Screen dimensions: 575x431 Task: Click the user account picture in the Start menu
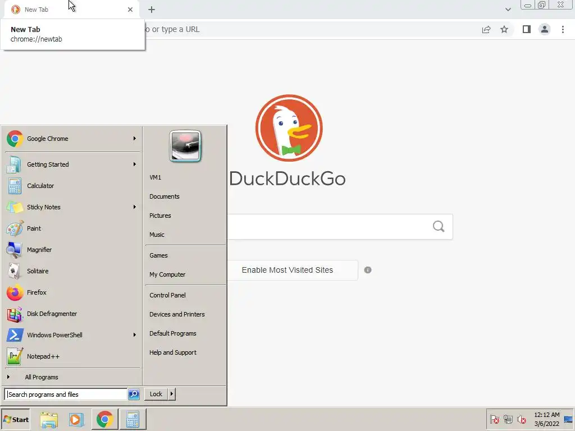click(185, 146)
